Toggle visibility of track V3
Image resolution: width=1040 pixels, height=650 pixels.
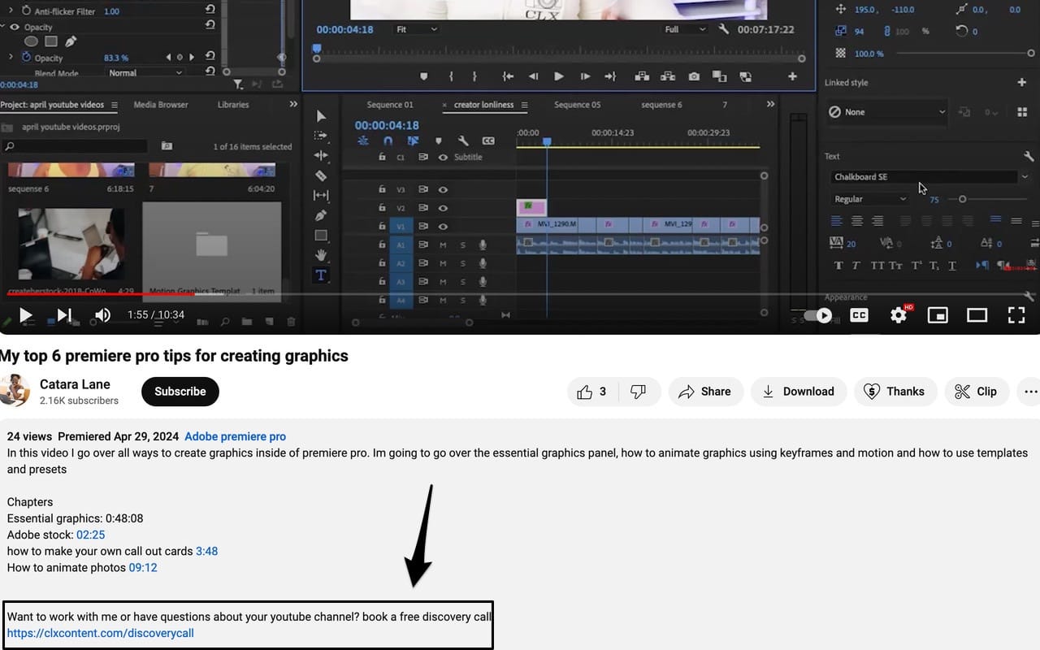(x=444, y=189)
